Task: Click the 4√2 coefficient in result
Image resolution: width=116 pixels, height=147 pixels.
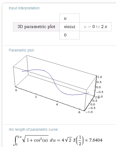Action: (x=67, y=140)
